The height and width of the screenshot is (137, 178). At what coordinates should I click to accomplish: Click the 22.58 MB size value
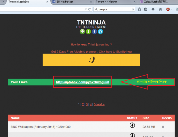point(149,127)
